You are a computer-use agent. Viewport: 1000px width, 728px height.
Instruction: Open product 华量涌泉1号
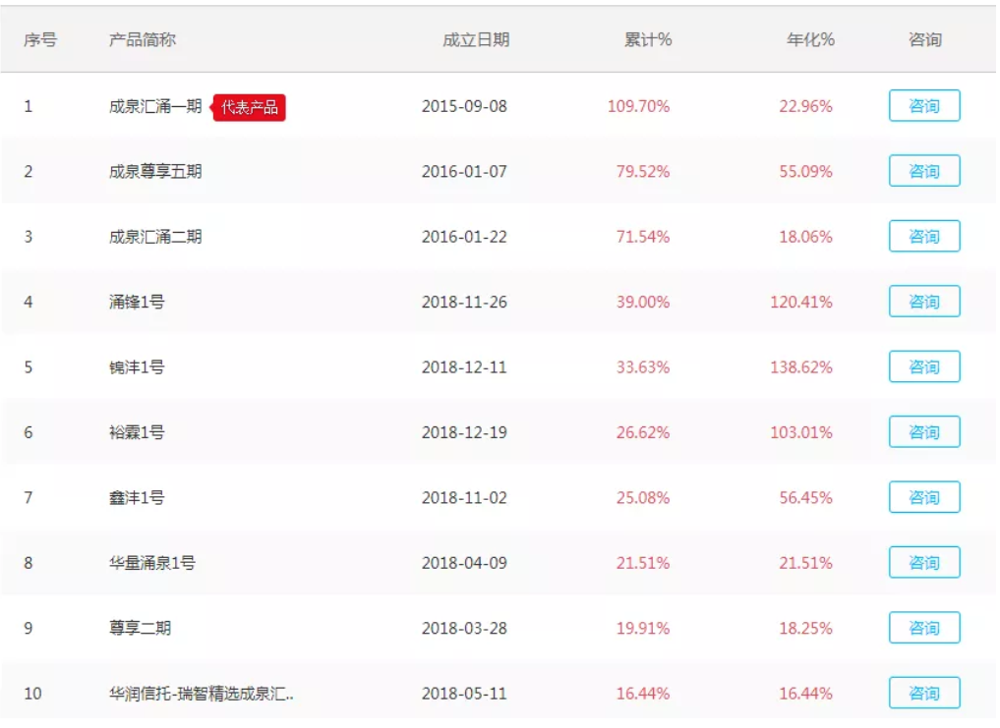[x=151, y=563]
